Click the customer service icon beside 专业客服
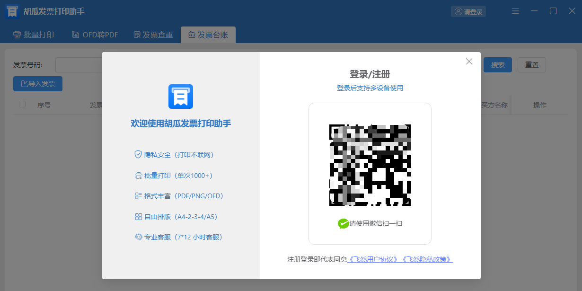582x291 pixels. (x=138, y=237)
